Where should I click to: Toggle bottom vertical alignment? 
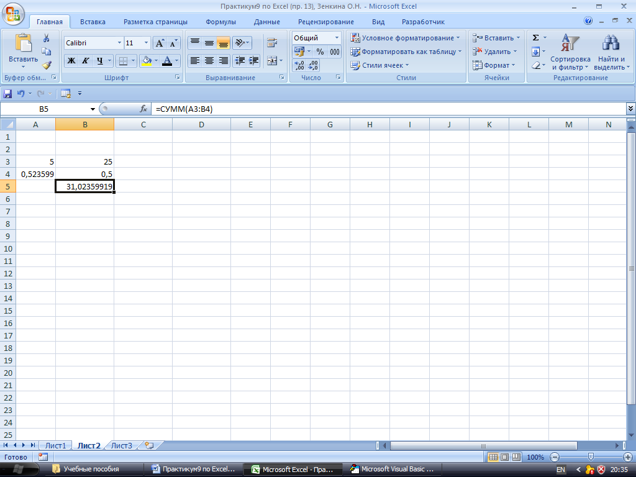224,43
